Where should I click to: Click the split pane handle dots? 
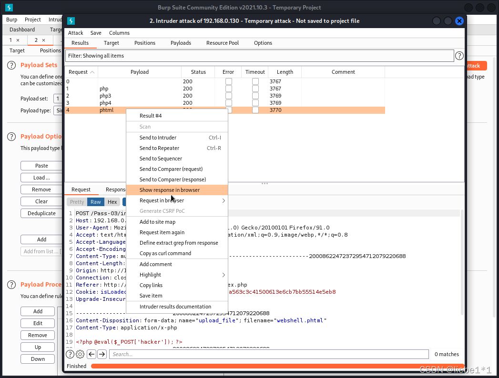tap(265, 183)
